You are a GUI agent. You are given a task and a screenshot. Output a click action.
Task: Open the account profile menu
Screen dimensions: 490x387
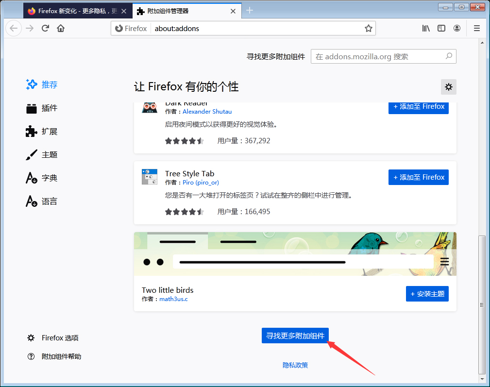tap(457, 28)
